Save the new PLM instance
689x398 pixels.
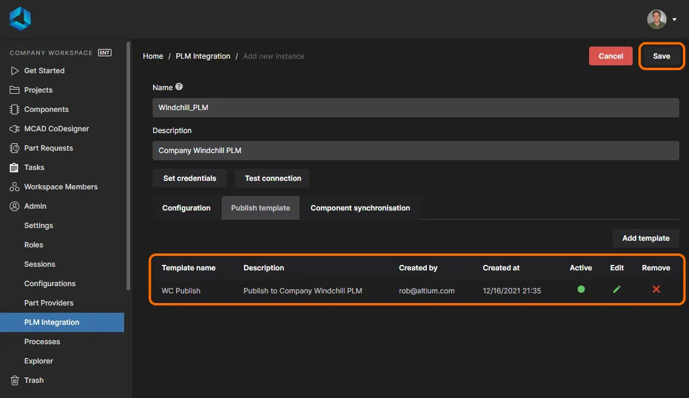[x=661, y=56]
